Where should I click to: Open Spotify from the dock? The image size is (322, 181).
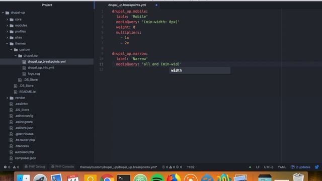[x=157, y=177]
